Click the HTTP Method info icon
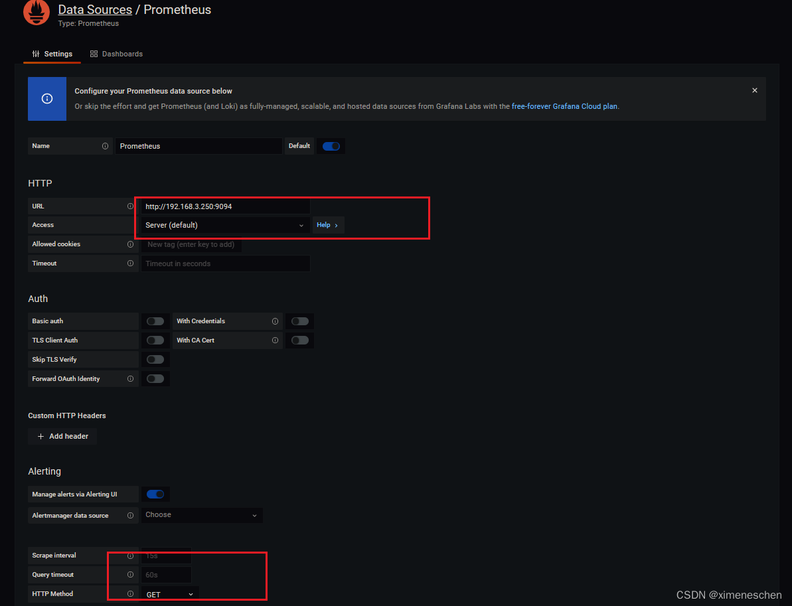Screen dimensions: 792x606 coord(130,594)
